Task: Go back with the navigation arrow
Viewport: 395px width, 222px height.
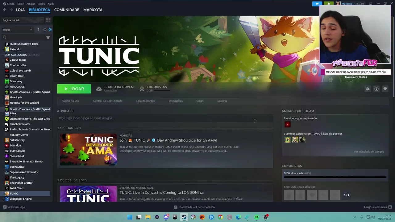Action: click(5, 10)
